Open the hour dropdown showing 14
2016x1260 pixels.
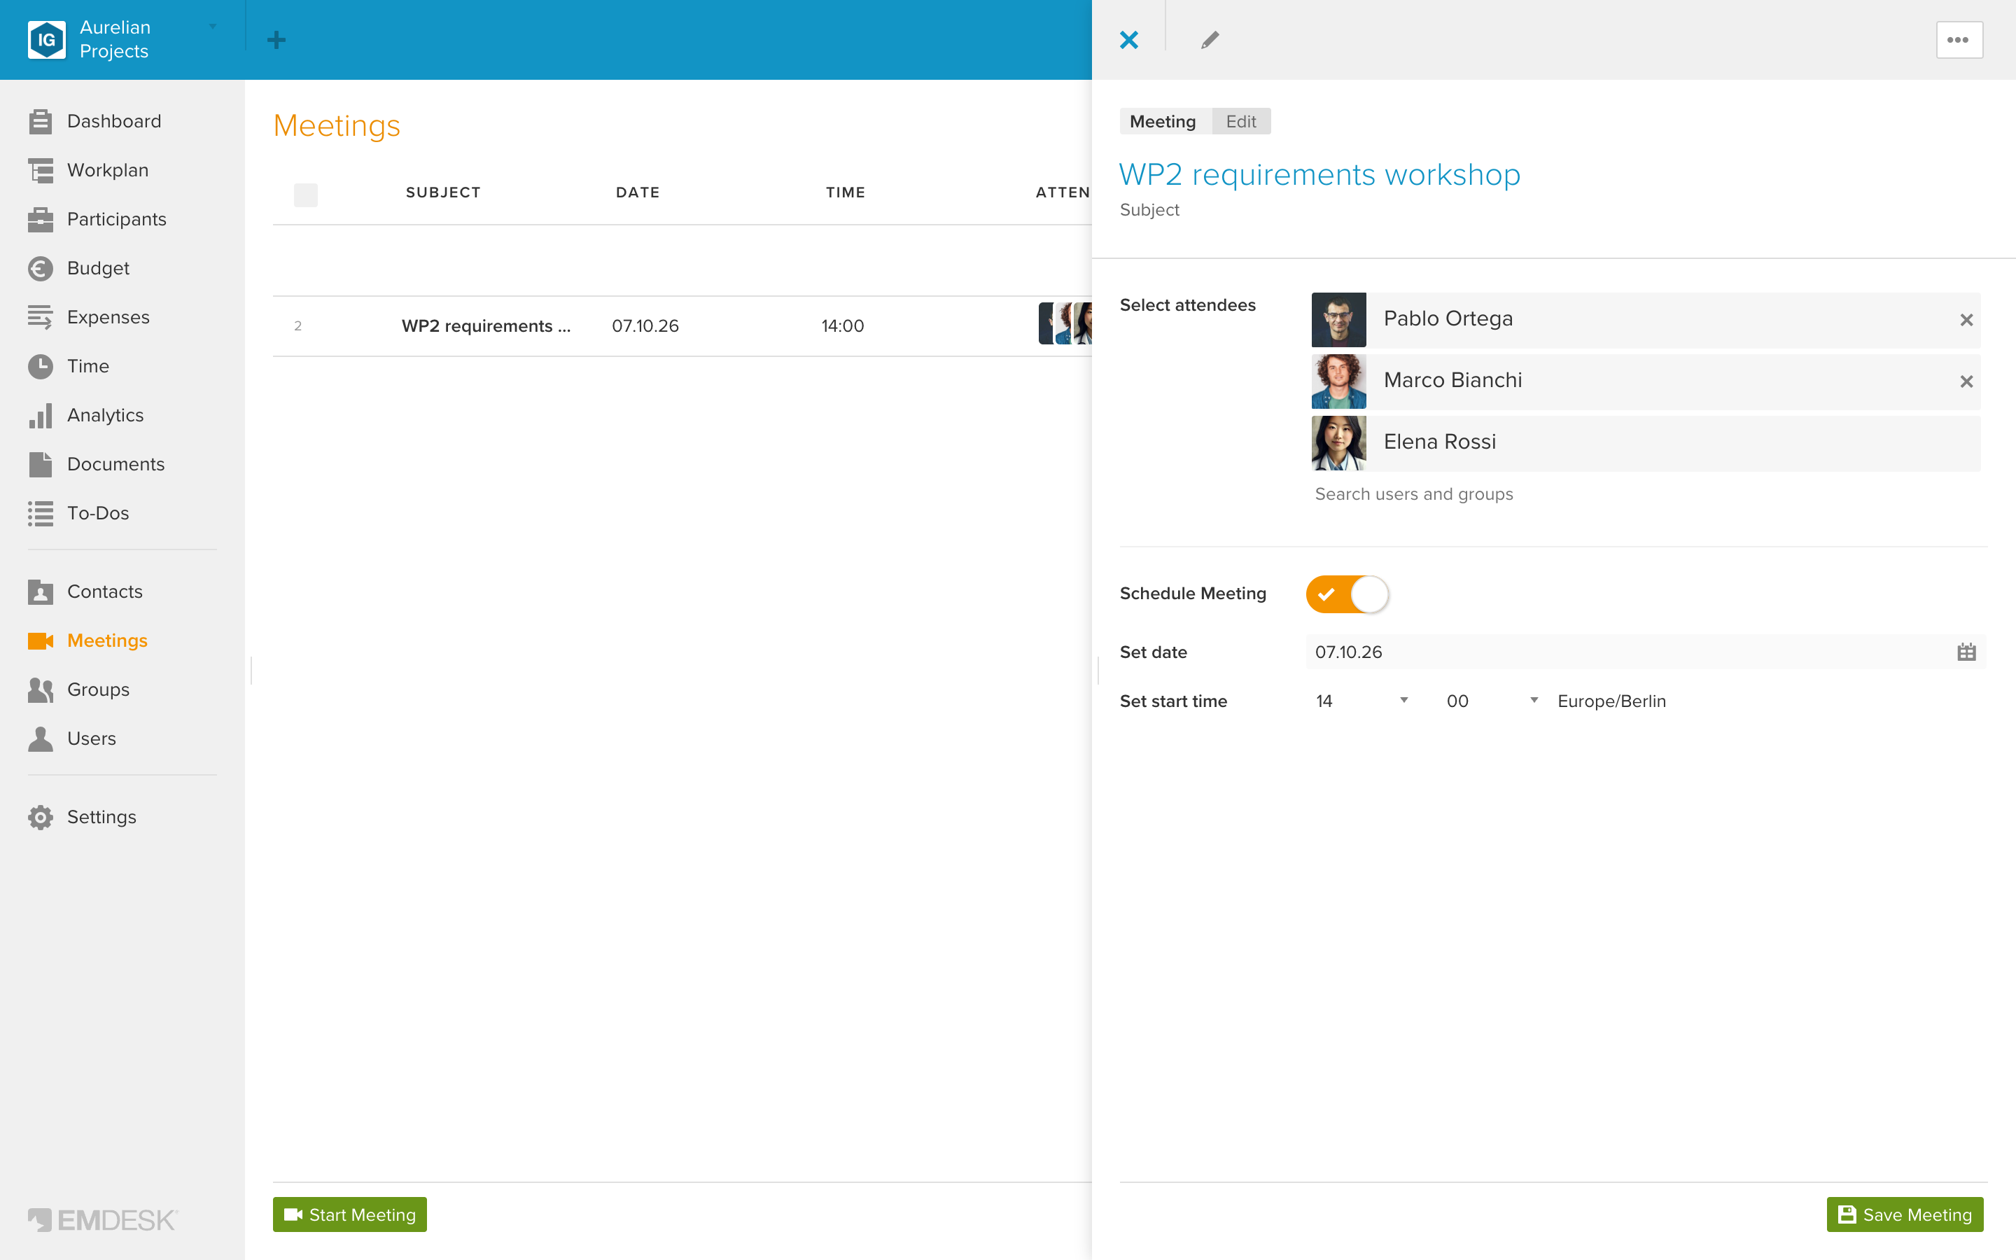coord(1361,701)
